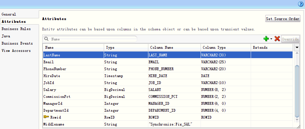Click the key icon beside Rowid
Viewport: 305px width, 129px height.
(x=46, y=117)
